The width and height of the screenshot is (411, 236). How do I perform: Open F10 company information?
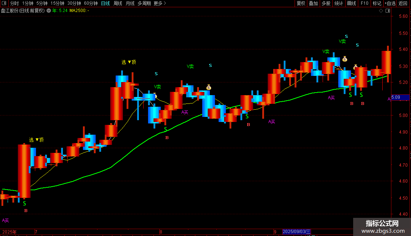pyautogui.click(x=364, y=3)
